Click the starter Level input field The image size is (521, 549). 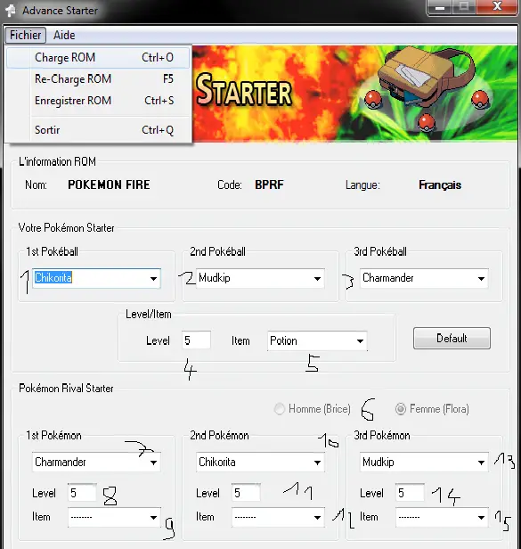pyautogui.click(x=196, y=340)
